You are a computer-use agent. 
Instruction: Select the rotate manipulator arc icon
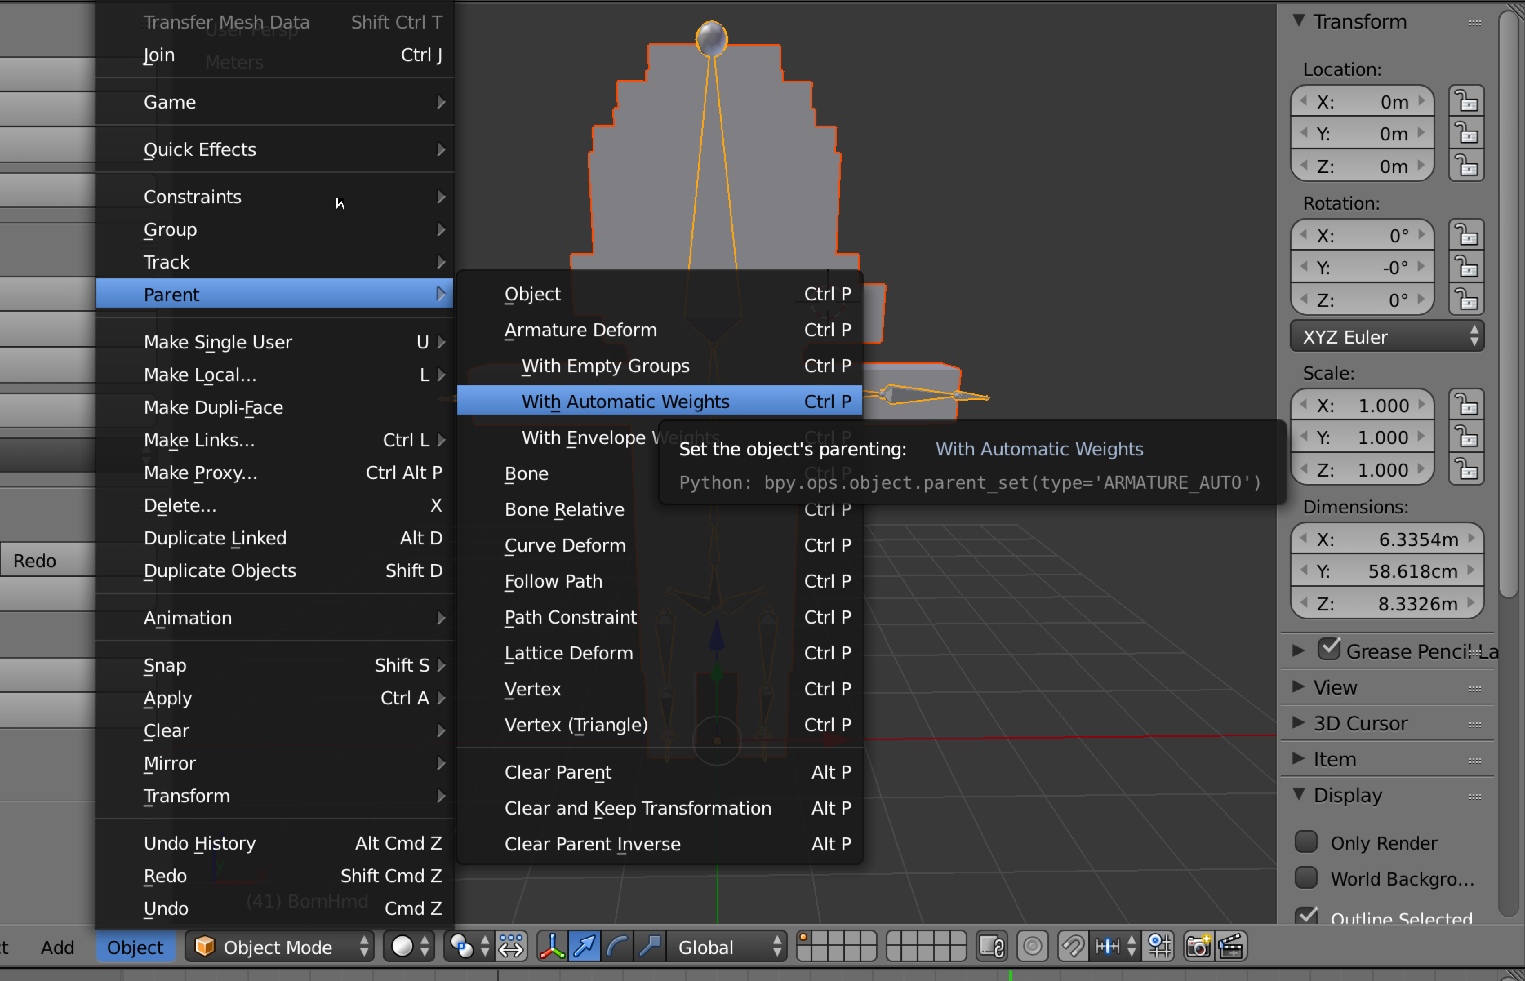pyautogui.click(x=617, y=947)
